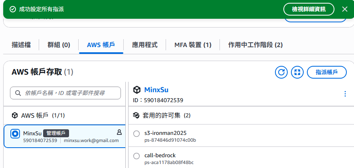Click the ps-aca1178ab08f48bc identifier text
354x168 pixels.
[169, 162]
